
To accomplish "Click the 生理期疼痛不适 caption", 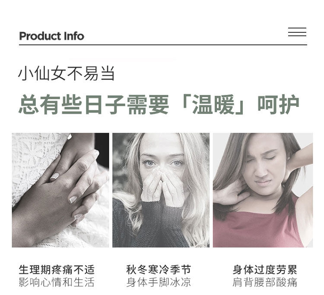I will 57,270.
